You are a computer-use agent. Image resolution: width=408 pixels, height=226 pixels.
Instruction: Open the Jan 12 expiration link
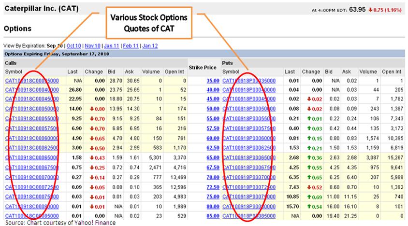click(x=150, y=45)
